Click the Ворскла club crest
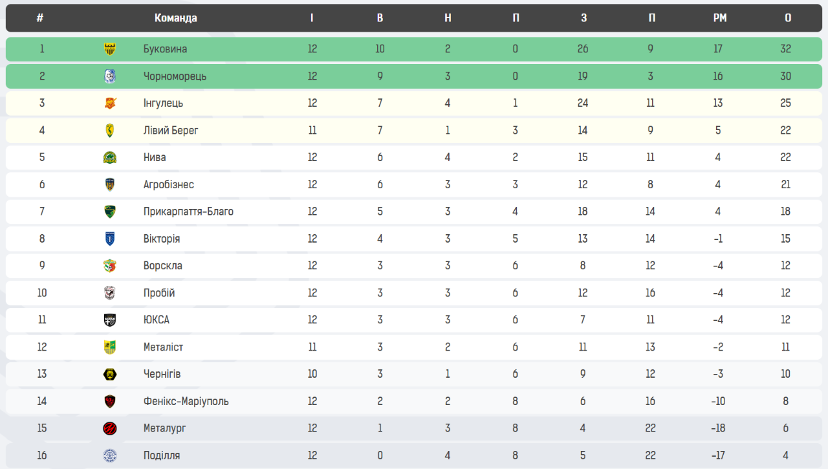Image resolution: width=828 pixels, height=469 pixels. (x=110, y=266)
